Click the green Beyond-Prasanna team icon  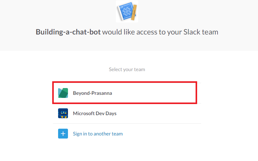[x=63, y=93]
